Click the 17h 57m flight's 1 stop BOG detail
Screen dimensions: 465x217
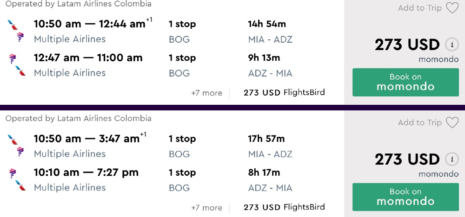tap(182, 146)
